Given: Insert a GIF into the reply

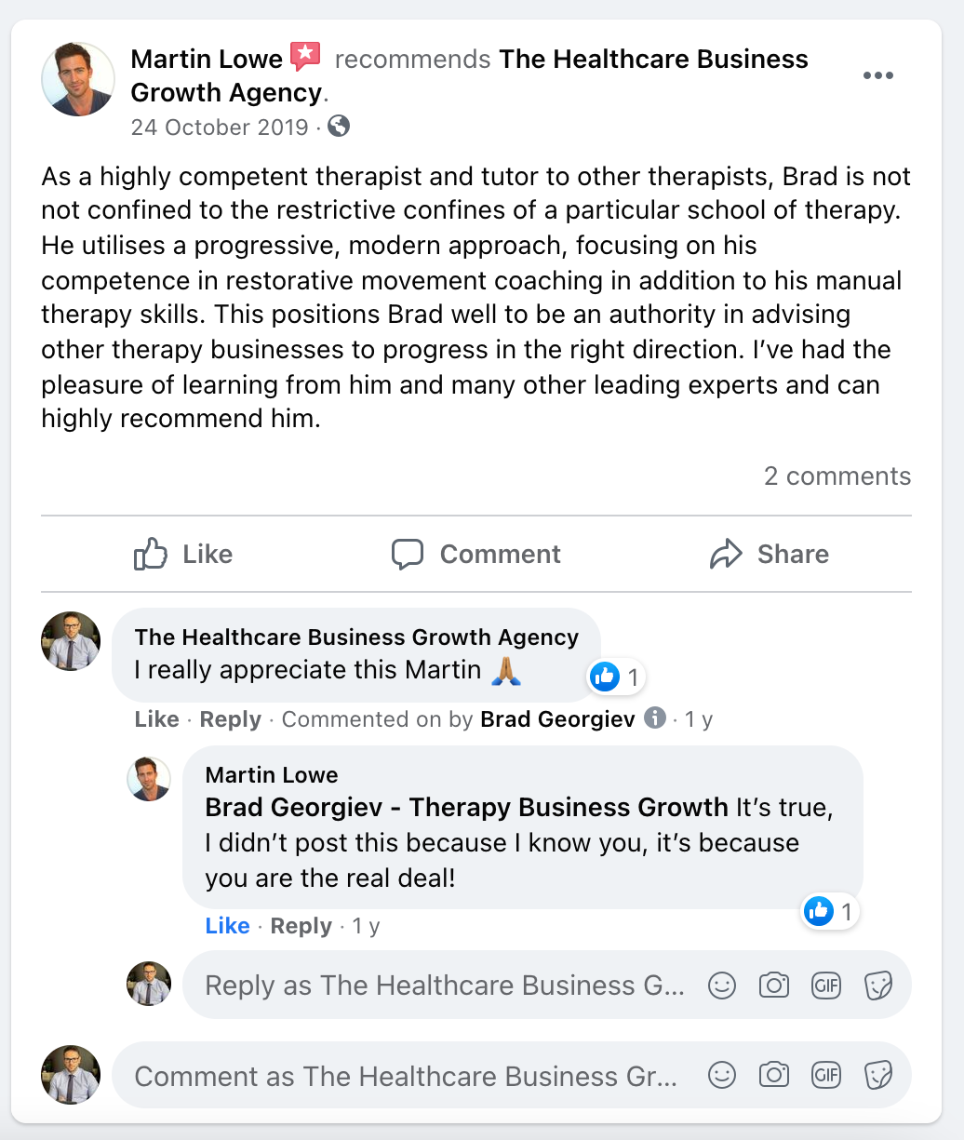Looking at the screenshot, I should (826, 986).
